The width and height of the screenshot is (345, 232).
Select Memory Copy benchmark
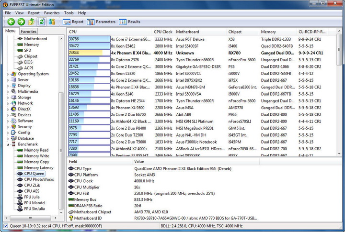coord(37,162)
